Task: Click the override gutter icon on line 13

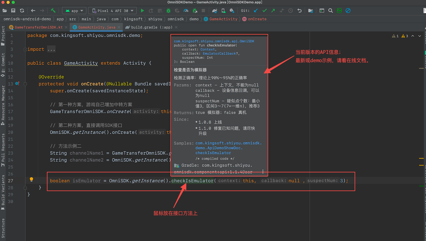Action: coord(17,84)
